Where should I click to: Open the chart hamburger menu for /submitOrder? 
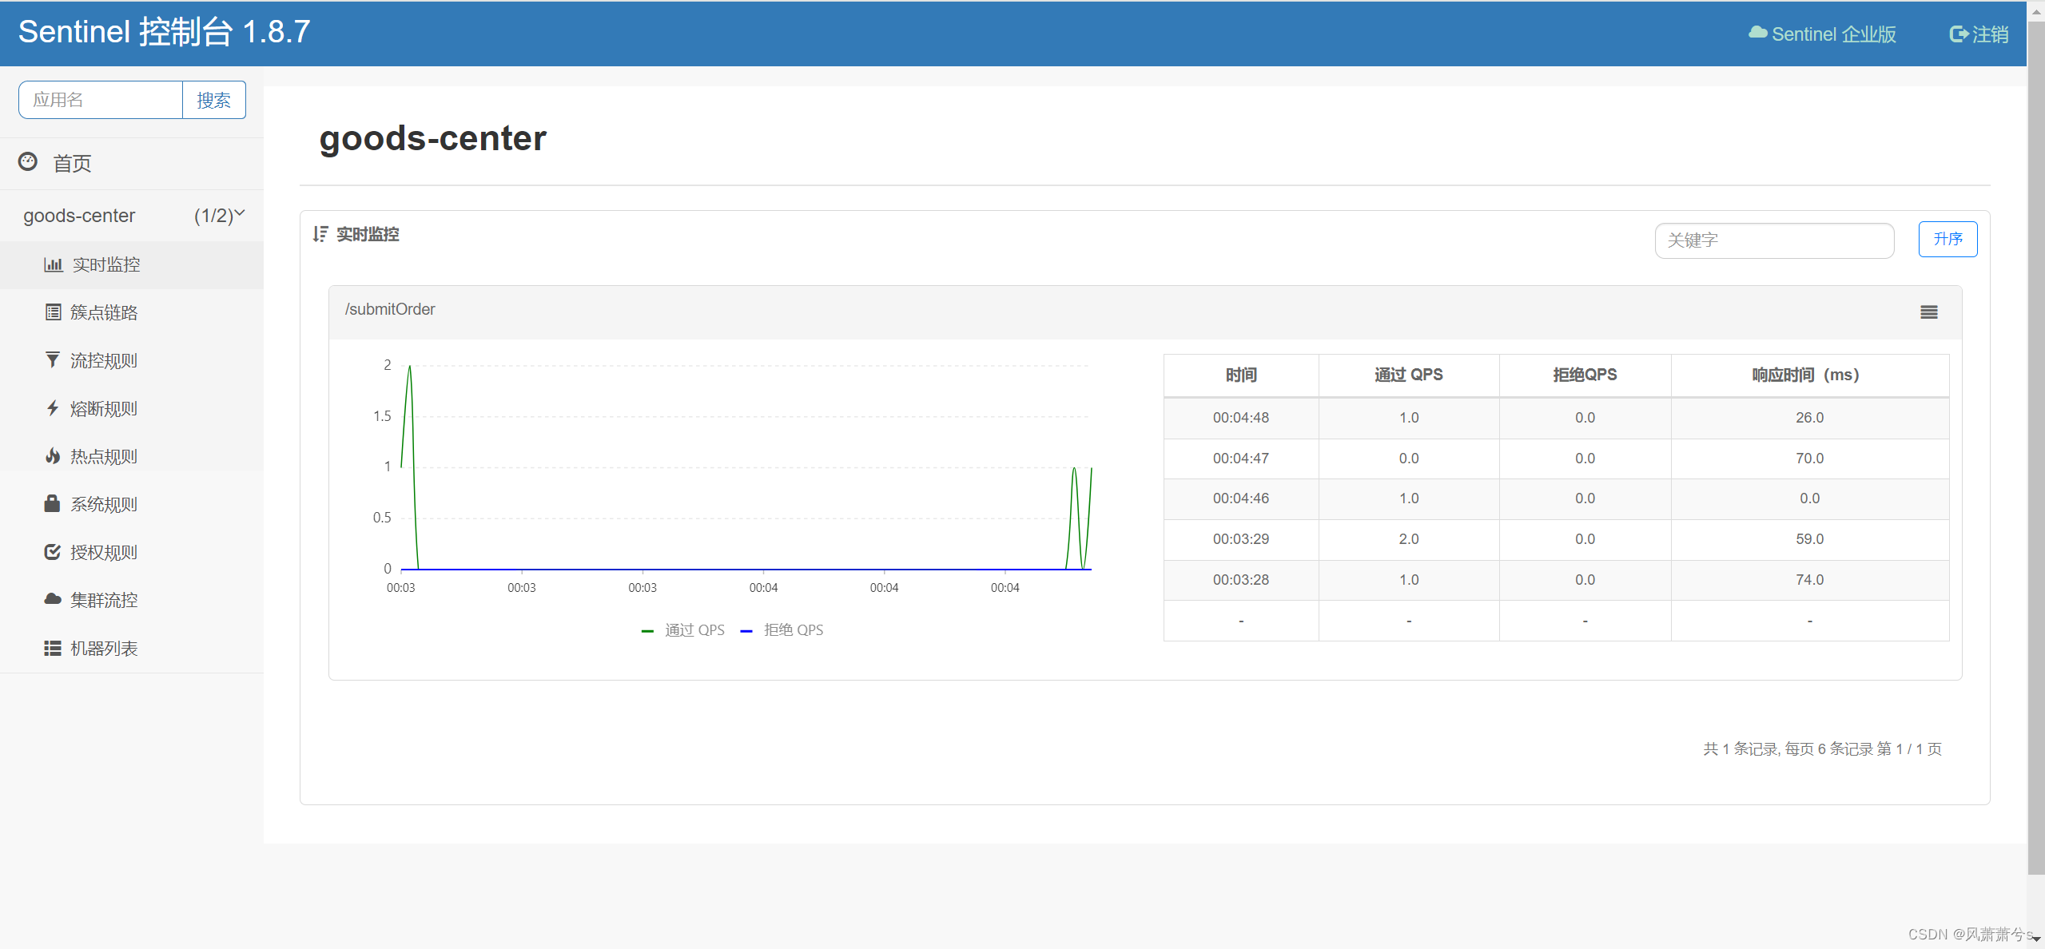[1929, 312]
